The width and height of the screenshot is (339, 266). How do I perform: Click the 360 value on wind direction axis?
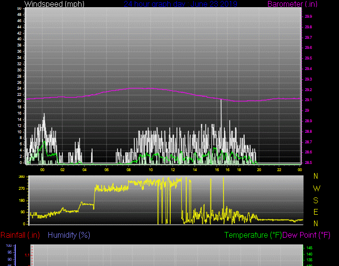(x=22, y=177)
